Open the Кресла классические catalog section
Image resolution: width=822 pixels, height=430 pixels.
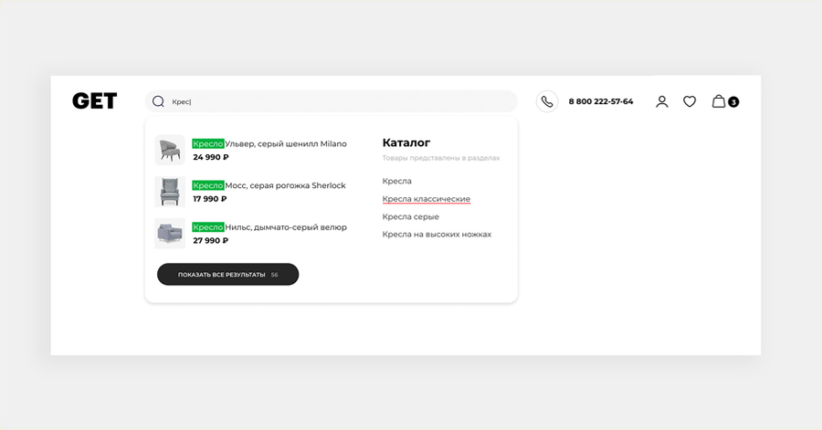tap(427, 199)
